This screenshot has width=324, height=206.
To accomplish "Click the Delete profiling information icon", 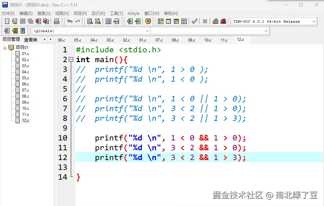I will point(223,21).
